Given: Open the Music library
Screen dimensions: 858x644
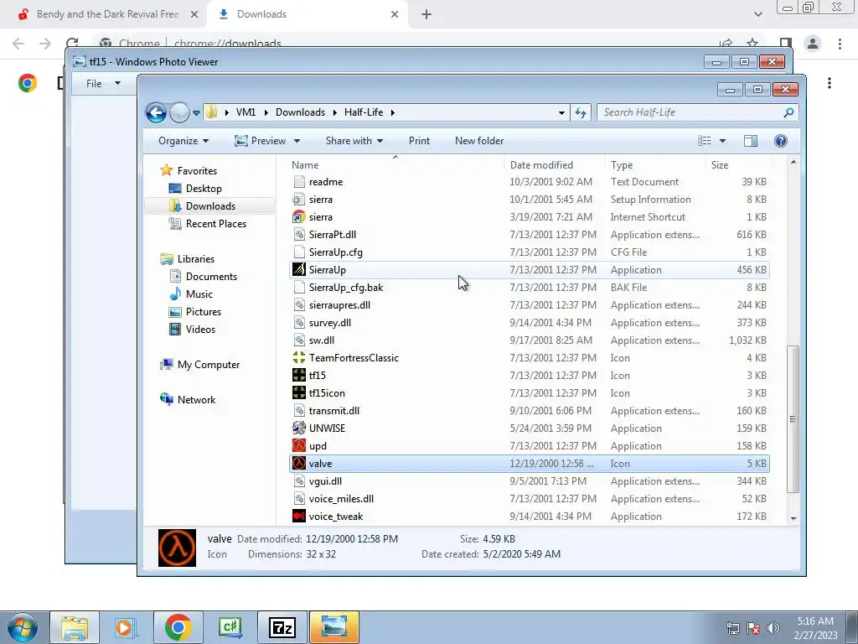Looking at the screenshot, I should point(190,294).
